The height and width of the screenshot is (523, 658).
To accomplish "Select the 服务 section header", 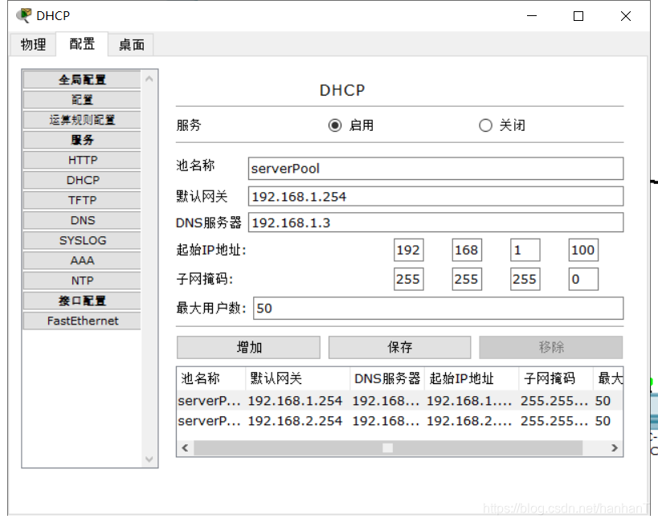I will coord(82,141).
